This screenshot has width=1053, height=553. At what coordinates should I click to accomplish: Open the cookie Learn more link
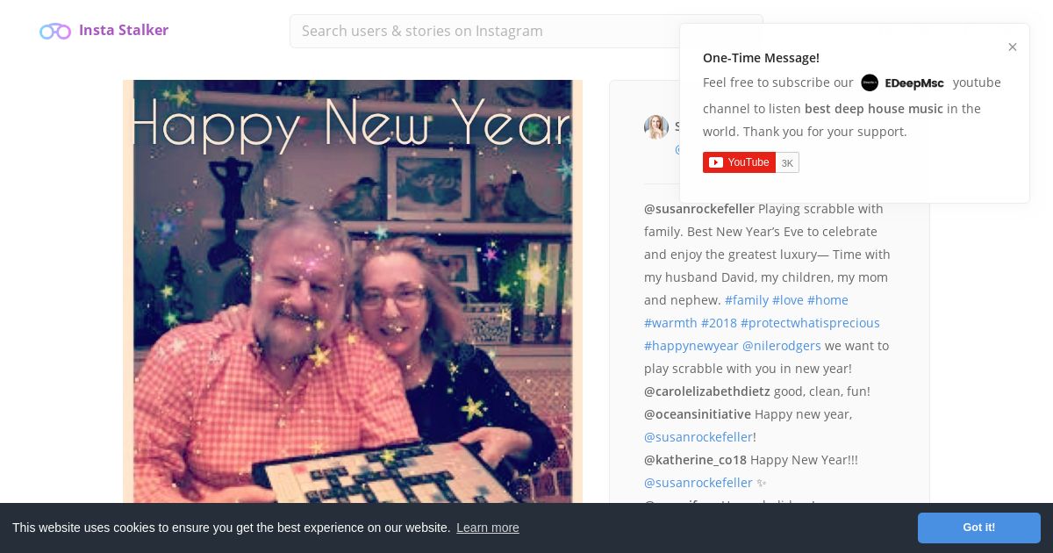point(488,528)
